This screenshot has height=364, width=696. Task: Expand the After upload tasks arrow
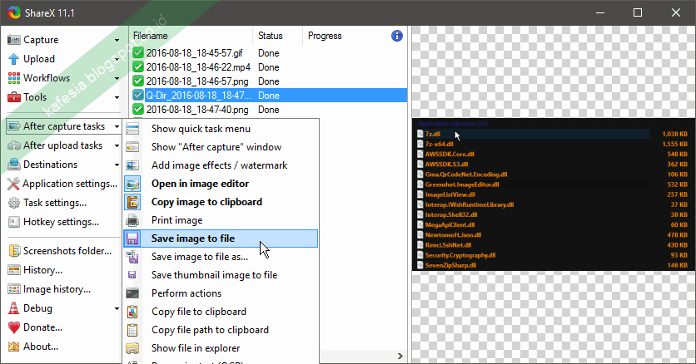pos(117,145)
